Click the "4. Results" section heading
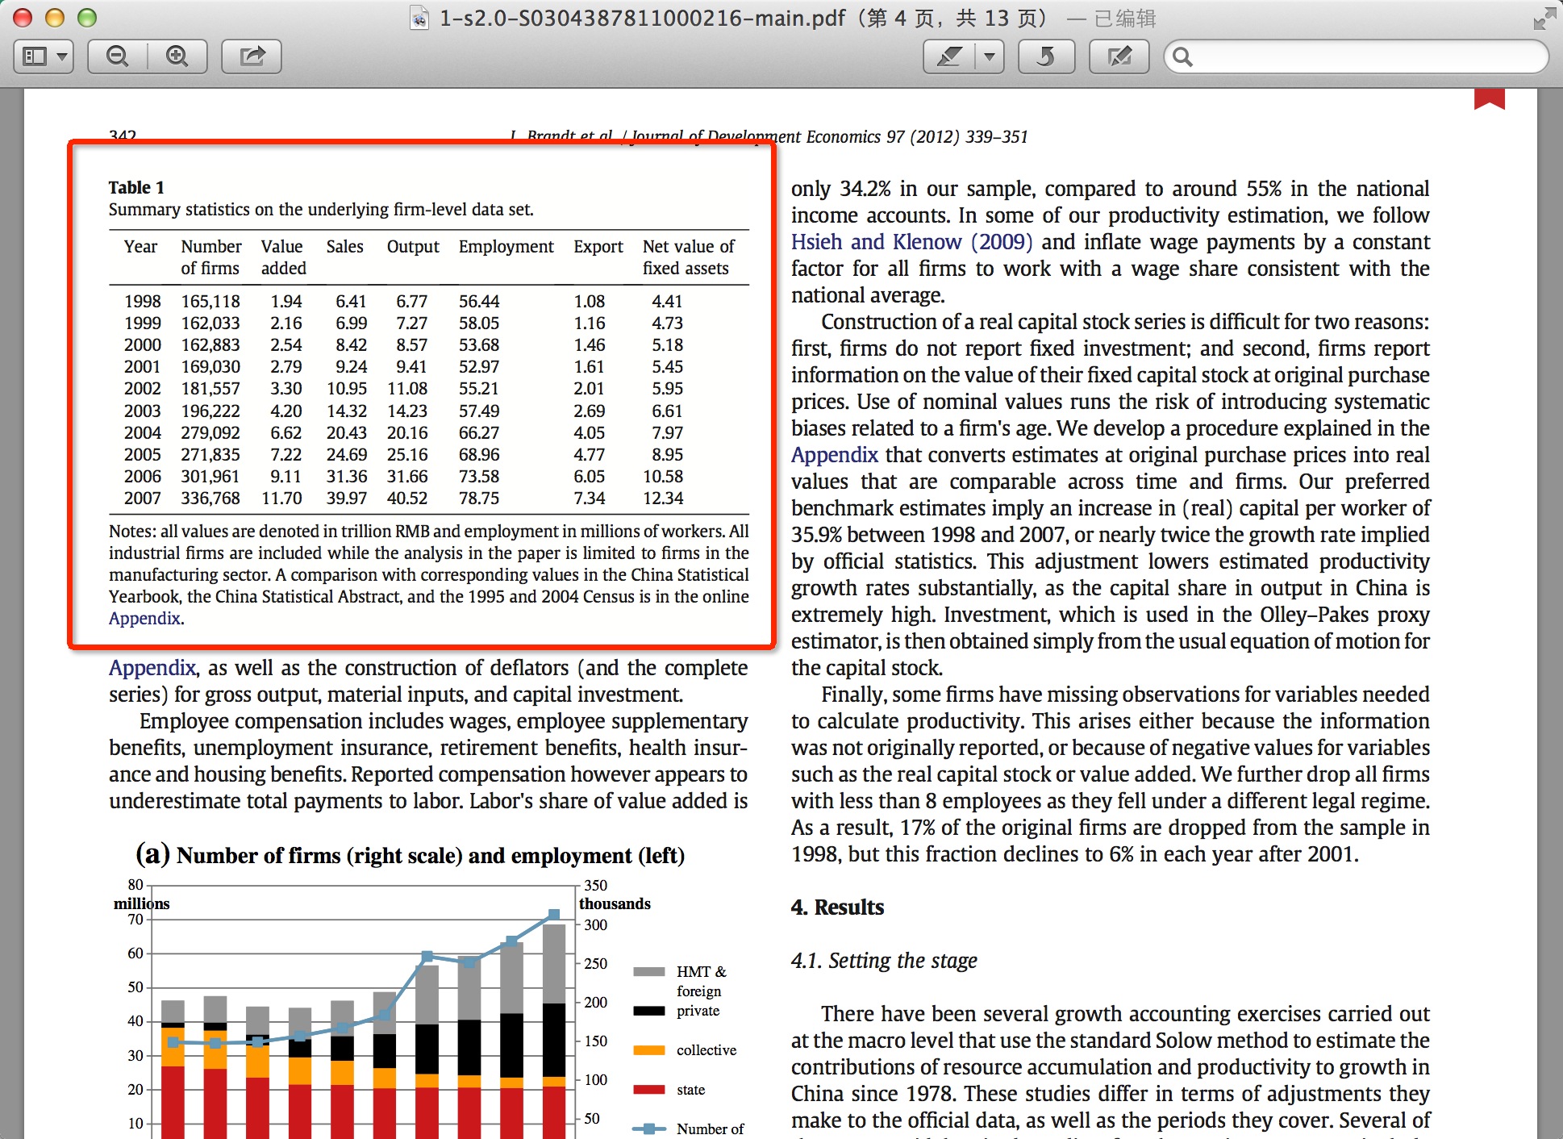1563x1139 pixels. [837, 907]
